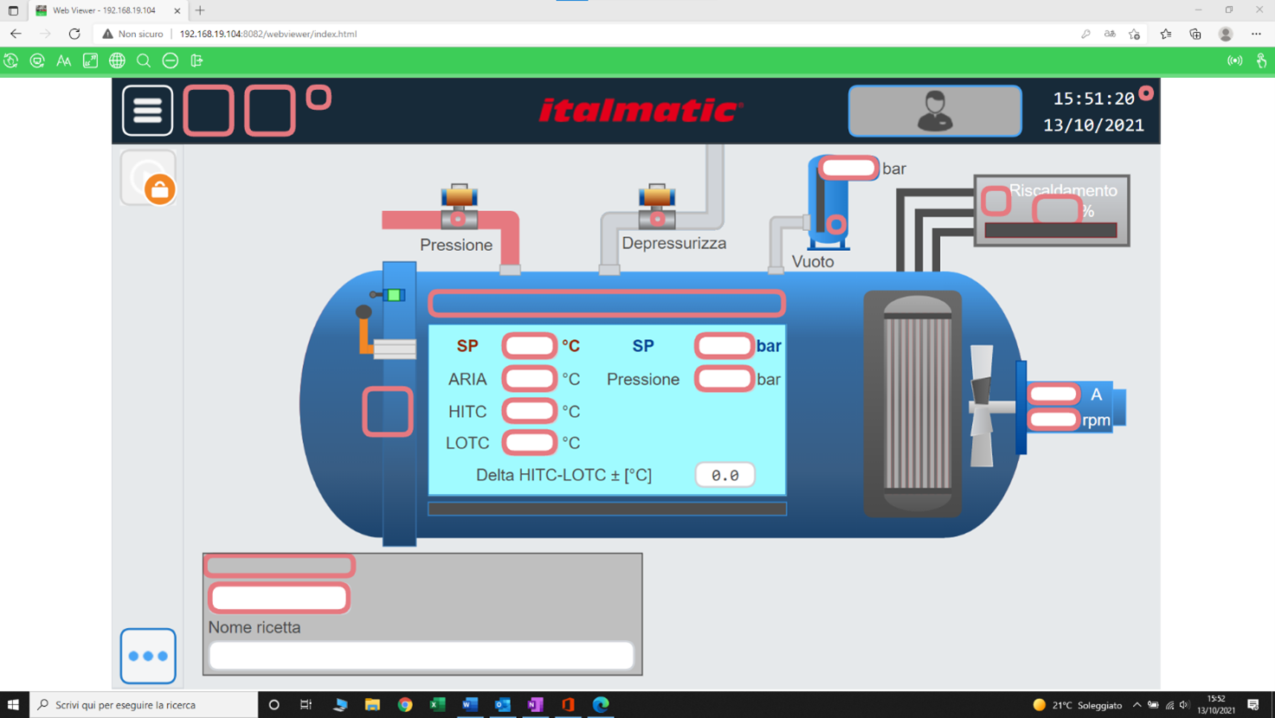Click the touch hand icon in green toolbar
The width and height of the screenshot is (1275, 718).
click(1261, 61)
